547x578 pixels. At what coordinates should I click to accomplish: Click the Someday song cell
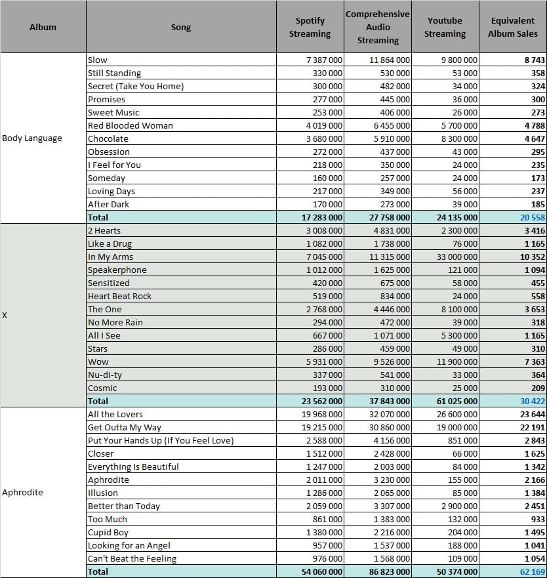click(x=181, y=178)
